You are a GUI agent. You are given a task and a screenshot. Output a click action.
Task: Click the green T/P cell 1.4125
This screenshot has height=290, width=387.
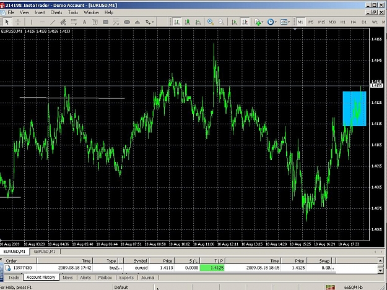[212, 268]
